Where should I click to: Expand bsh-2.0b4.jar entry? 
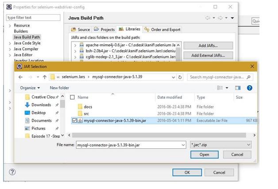(75, 51)
